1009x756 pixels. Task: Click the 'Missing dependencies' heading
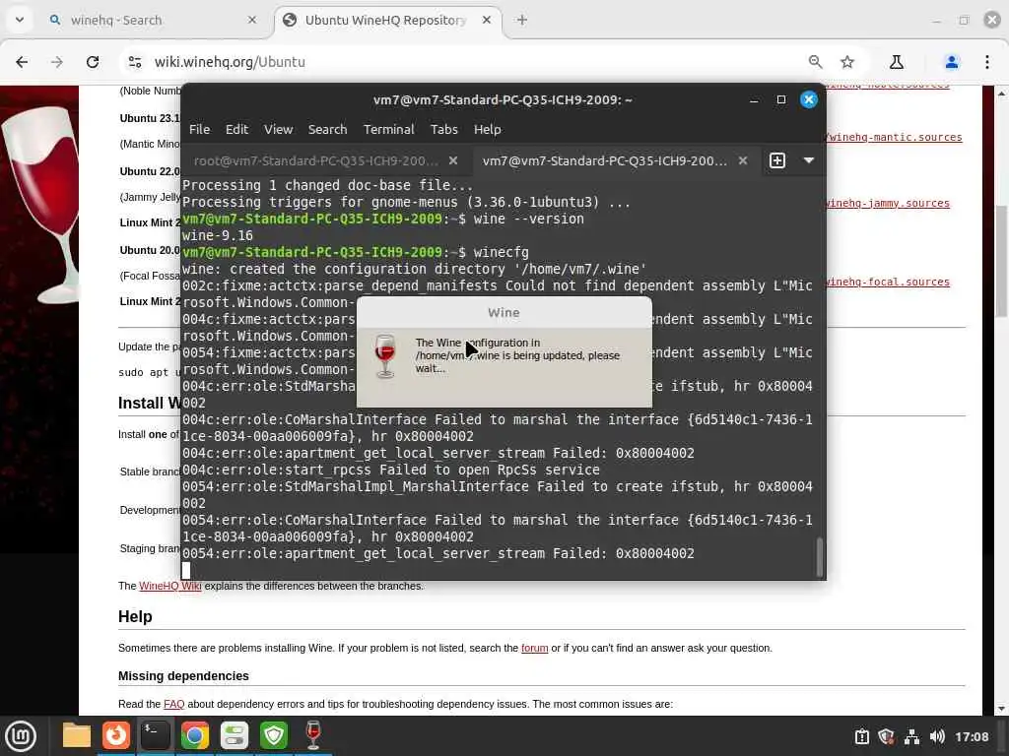pyautogui.click(x=183, y=676)
